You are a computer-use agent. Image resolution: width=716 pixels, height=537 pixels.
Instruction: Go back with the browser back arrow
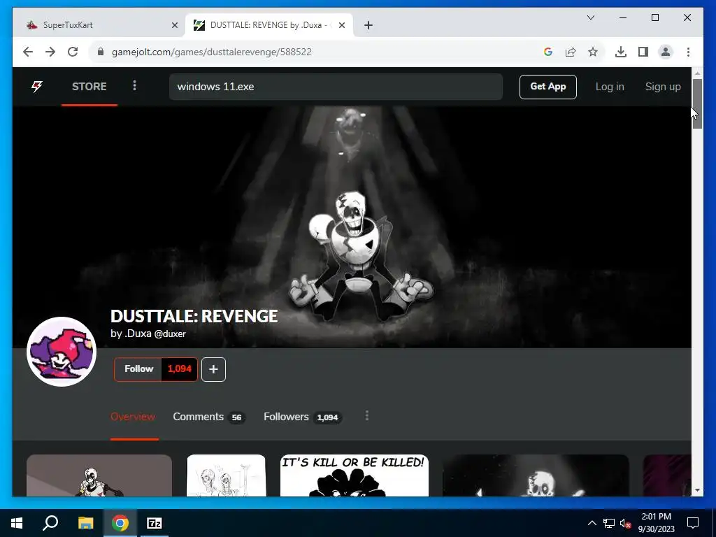[x=28, y=52]
